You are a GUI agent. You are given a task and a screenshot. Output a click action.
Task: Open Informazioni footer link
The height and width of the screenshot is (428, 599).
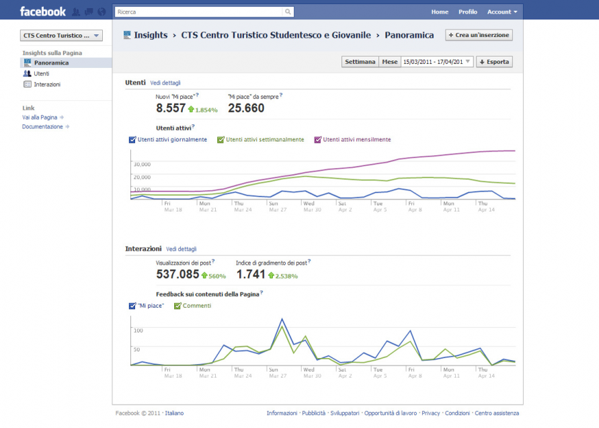pos(282,413)
